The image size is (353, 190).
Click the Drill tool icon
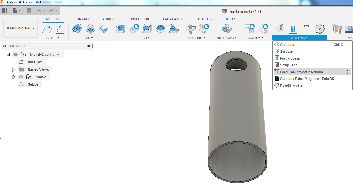(x=191, y=29)
